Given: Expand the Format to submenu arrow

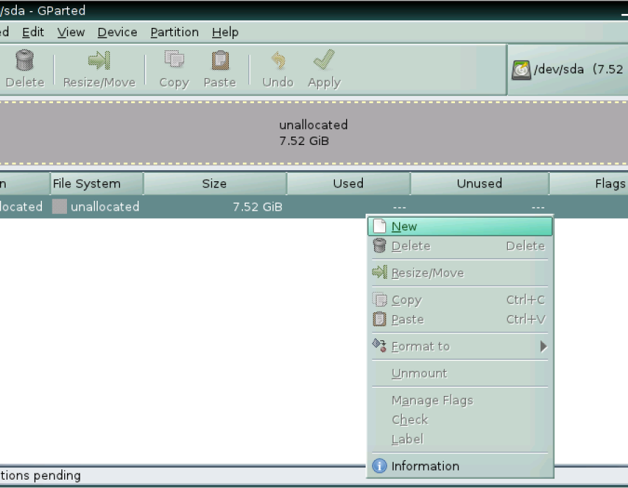Looking at the screenshot, I should pos(543,346).
